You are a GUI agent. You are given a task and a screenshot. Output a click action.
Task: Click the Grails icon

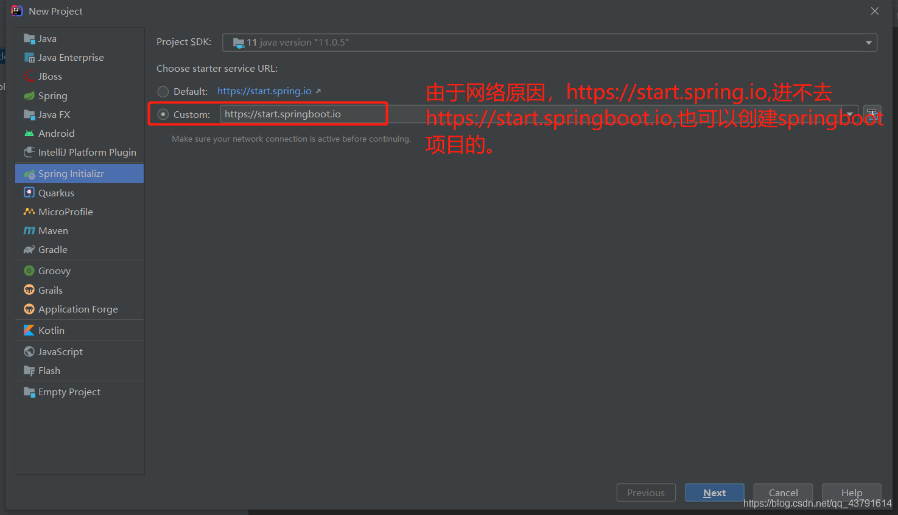point(29,290)
